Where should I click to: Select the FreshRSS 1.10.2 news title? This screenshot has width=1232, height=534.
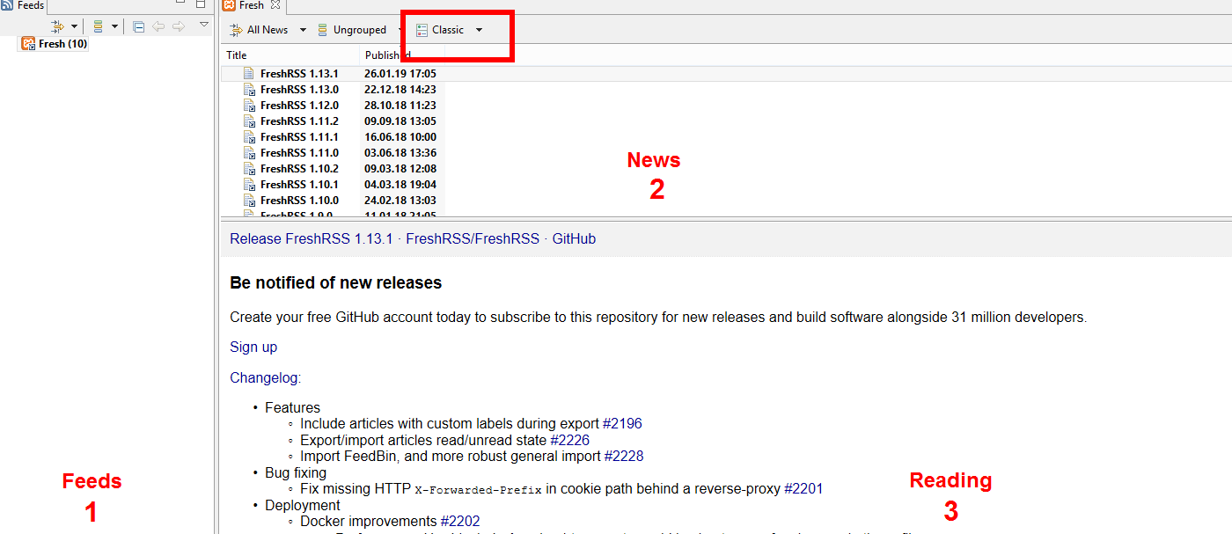coord(299,169)
